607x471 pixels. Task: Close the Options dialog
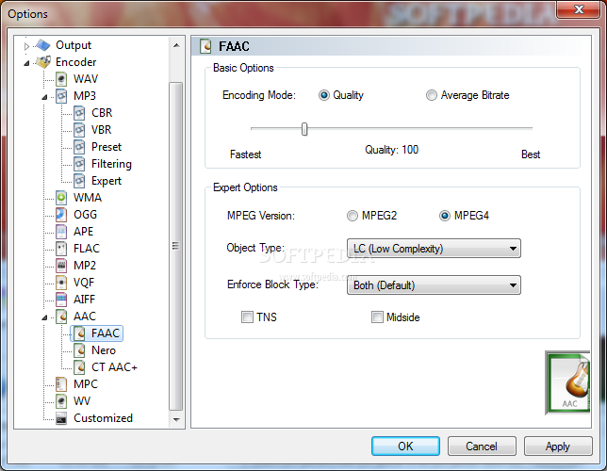[x=579, y=8]
